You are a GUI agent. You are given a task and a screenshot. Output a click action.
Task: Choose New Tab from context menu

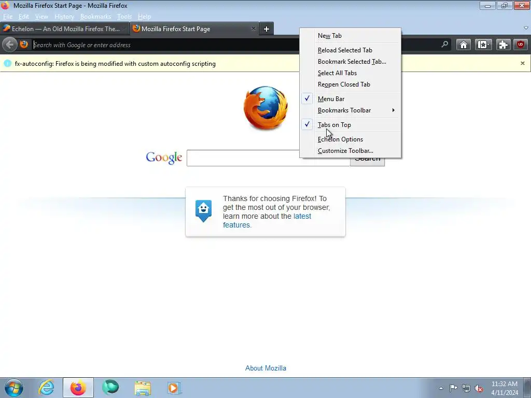point(350,36)
